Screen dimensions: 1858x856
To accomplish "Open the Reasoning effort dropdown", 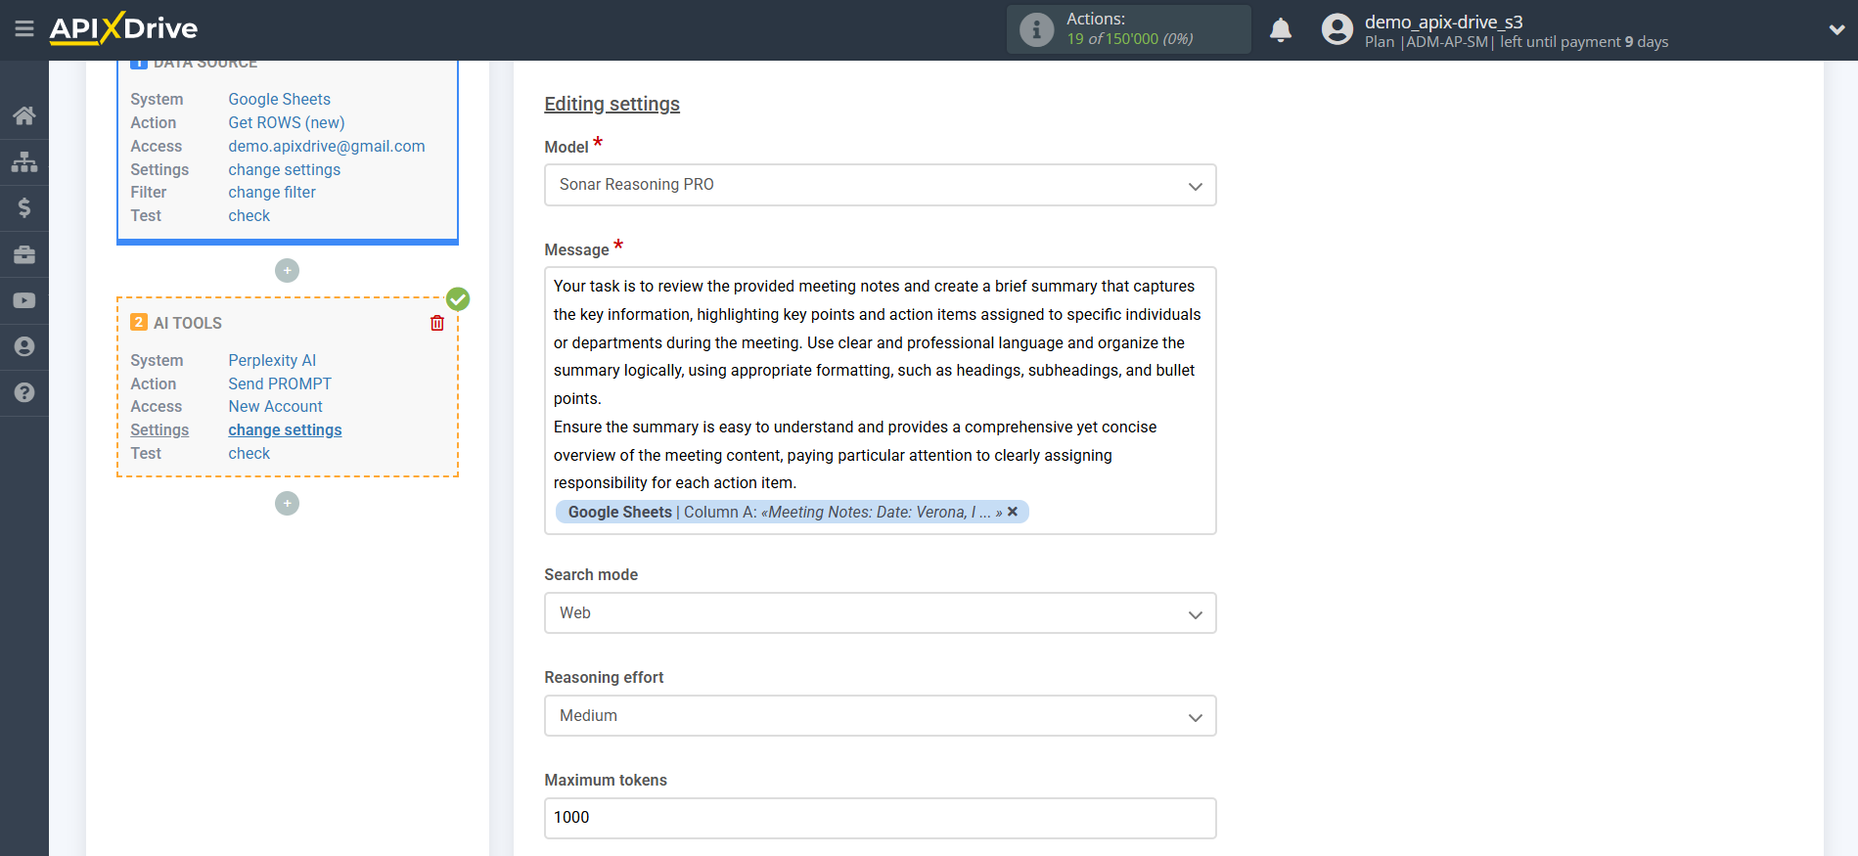I will pos(880,716).
